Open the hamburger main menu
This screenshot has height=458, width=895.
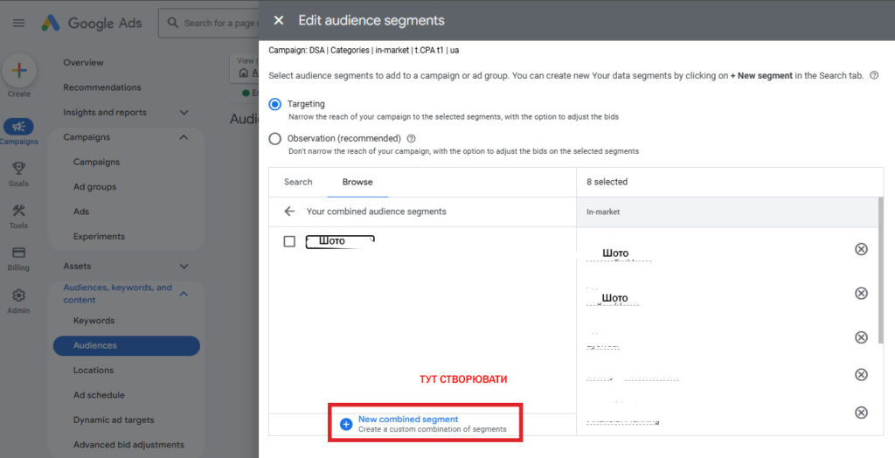tap(18, 23)
